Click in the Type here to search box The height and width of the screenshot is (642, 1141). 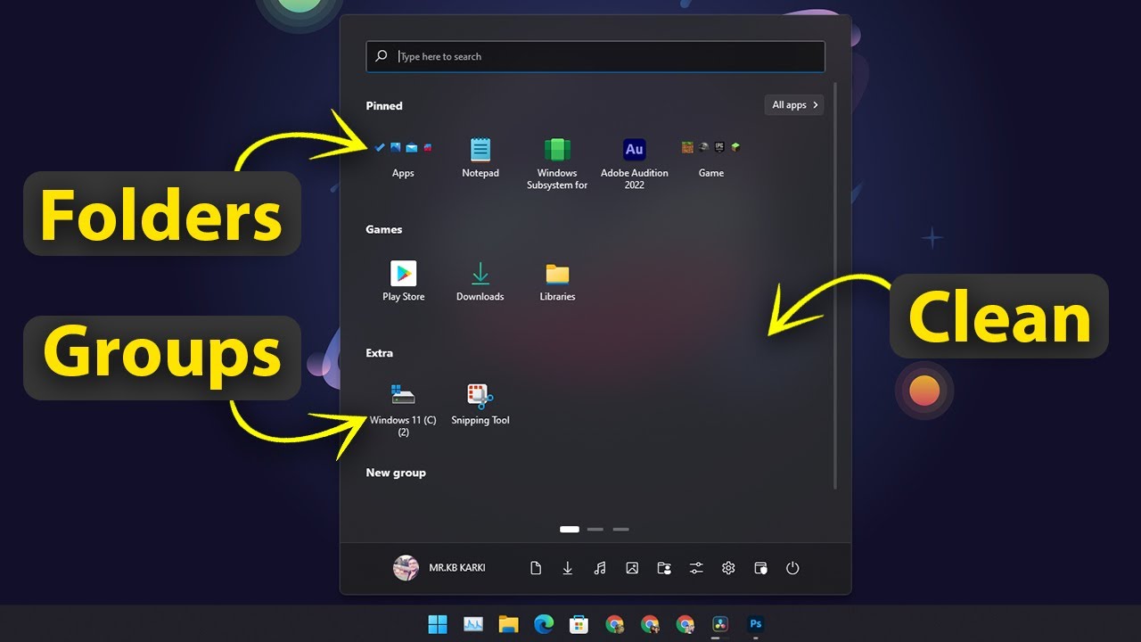point(595,56)
